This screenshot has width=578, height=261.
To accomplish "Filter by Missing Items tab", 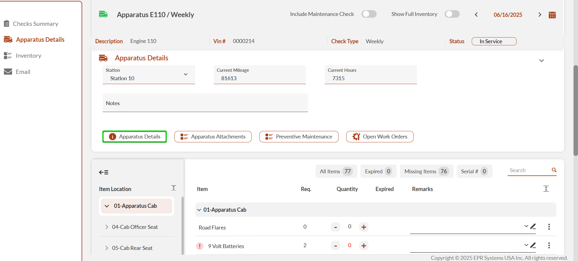I will pos(426,171).
